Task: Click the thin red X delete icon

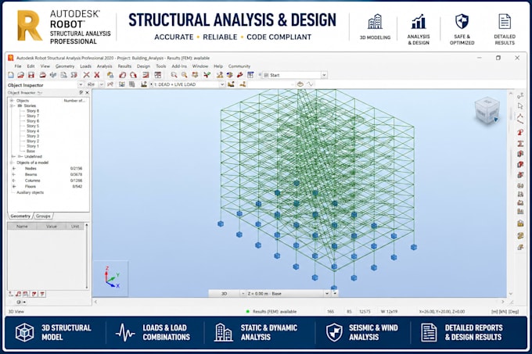Action: pyautogui.click(x=87, y=75)
